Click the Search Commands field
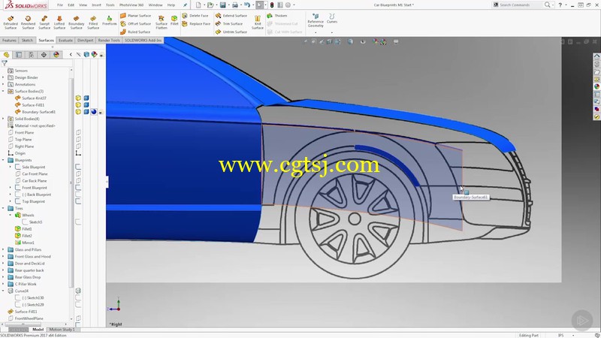The image size is (601, 338). (x=520, y=5)
